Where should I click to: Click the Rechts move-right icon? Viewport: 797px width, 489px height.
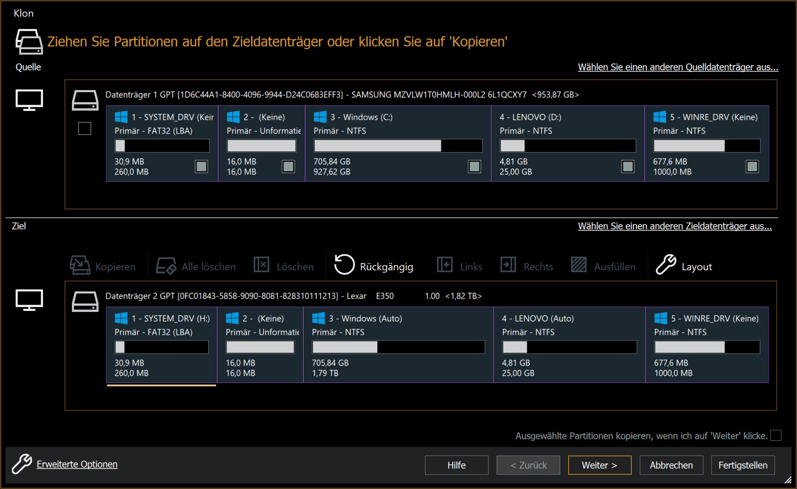(x=508, y=265)
